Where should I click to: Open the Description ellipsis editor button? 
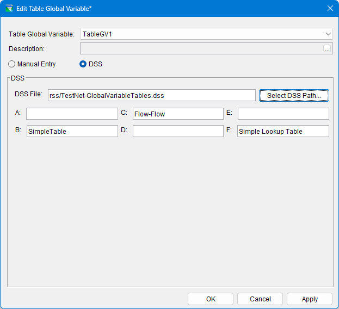click(x=327, y=49)
